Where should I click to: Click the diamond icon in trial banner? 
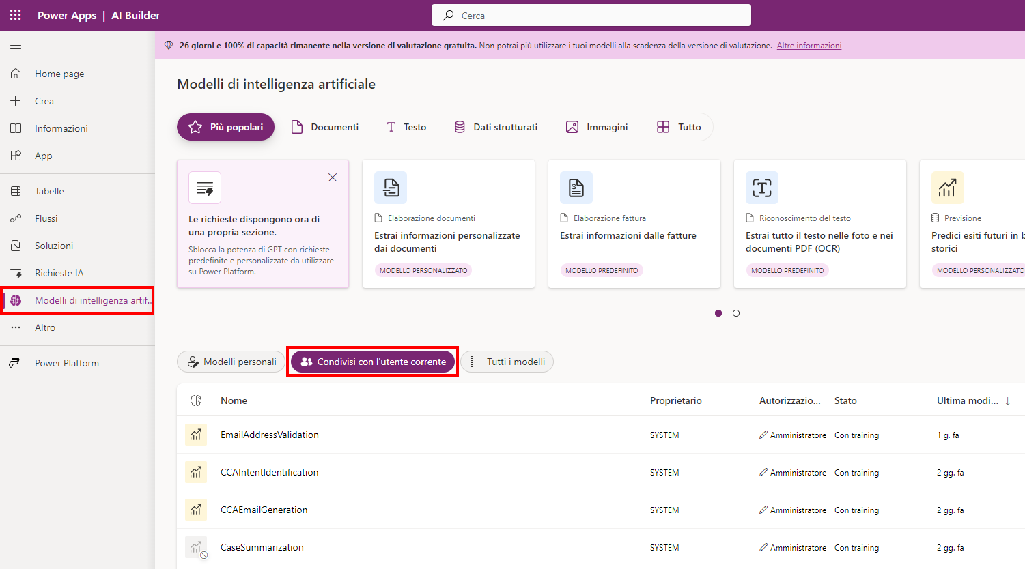[169, 46]
